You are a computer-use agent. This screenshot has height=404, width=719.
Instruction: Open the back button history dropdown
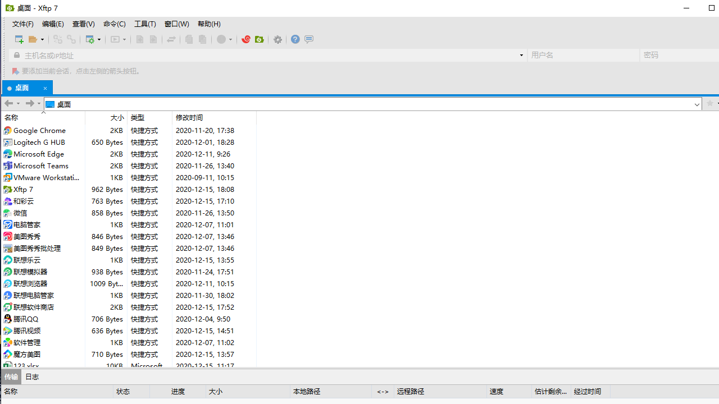[17, 103]
